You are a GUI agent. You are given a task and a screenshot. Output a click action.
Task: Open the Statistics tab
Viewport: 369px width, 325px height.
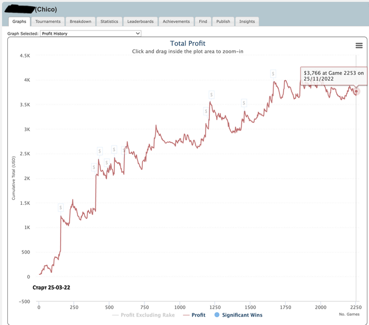click(109, 22)
